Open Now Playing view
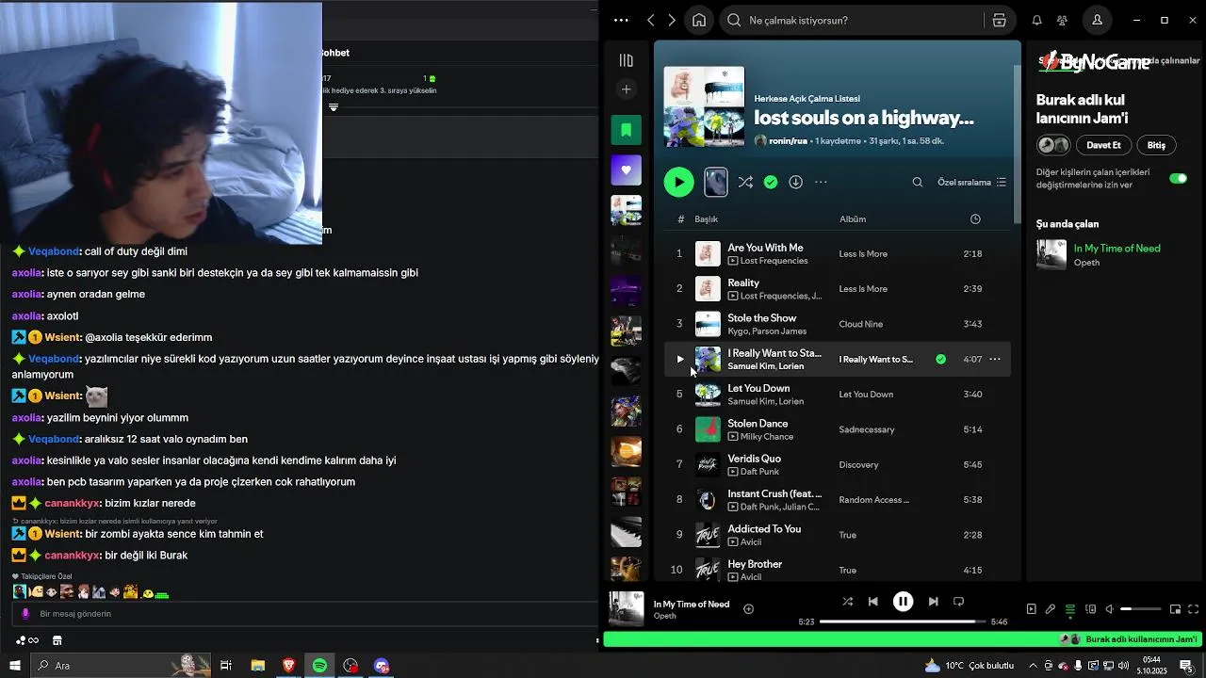The width and height of the screenshot is (1206, 678). click(1031, 609)
